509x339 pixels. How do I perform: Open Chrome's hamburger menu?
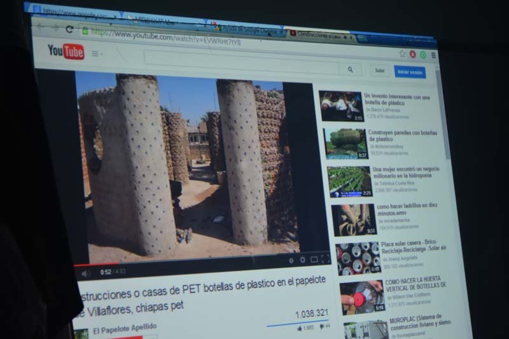pyautogui.click(x=433, y=55)
